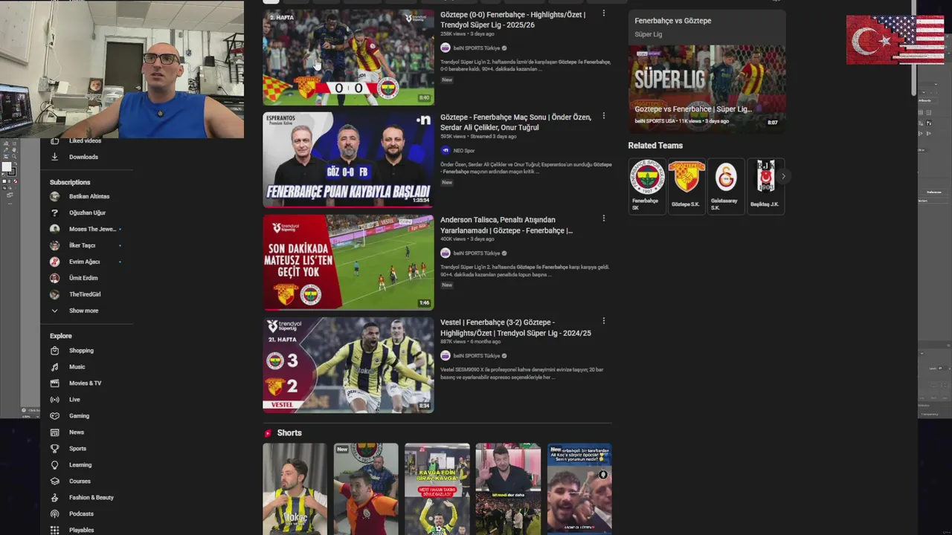Play the Son Dakikada Mateusz Lis'ten thumbnail
This screenshot has height=535, width=952.
pyautogui.click(x=348, y=262)
